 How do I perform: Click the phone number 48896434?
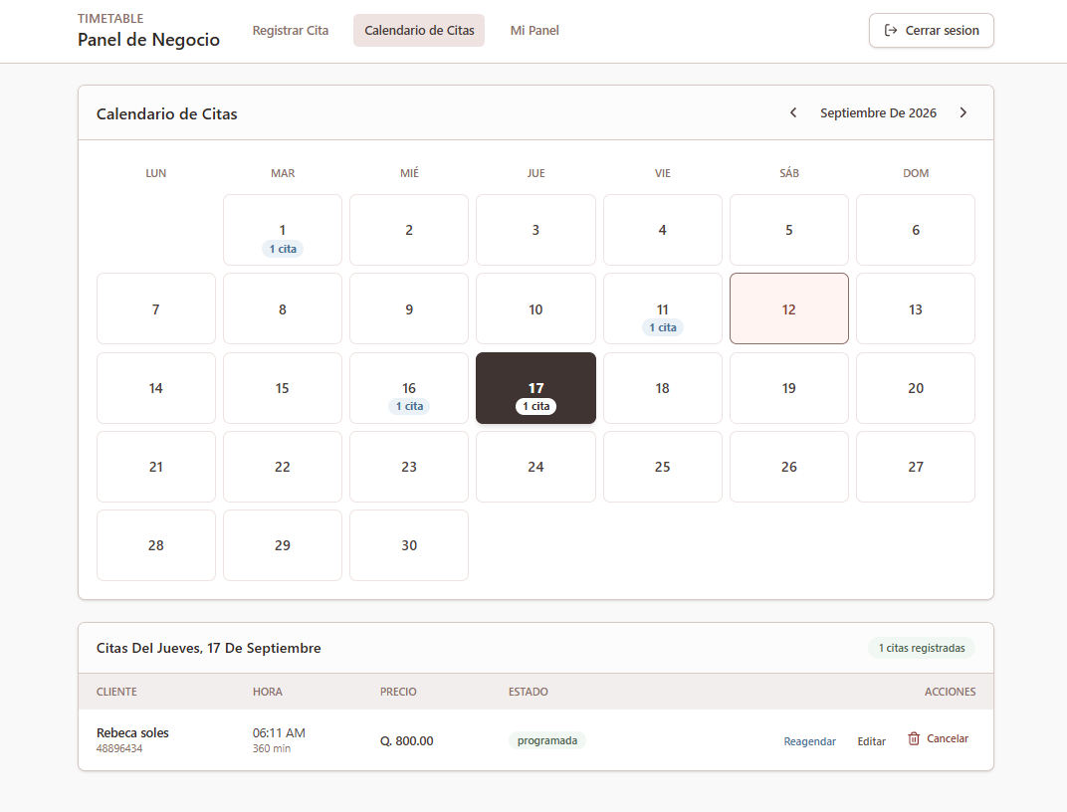point(119,748)
